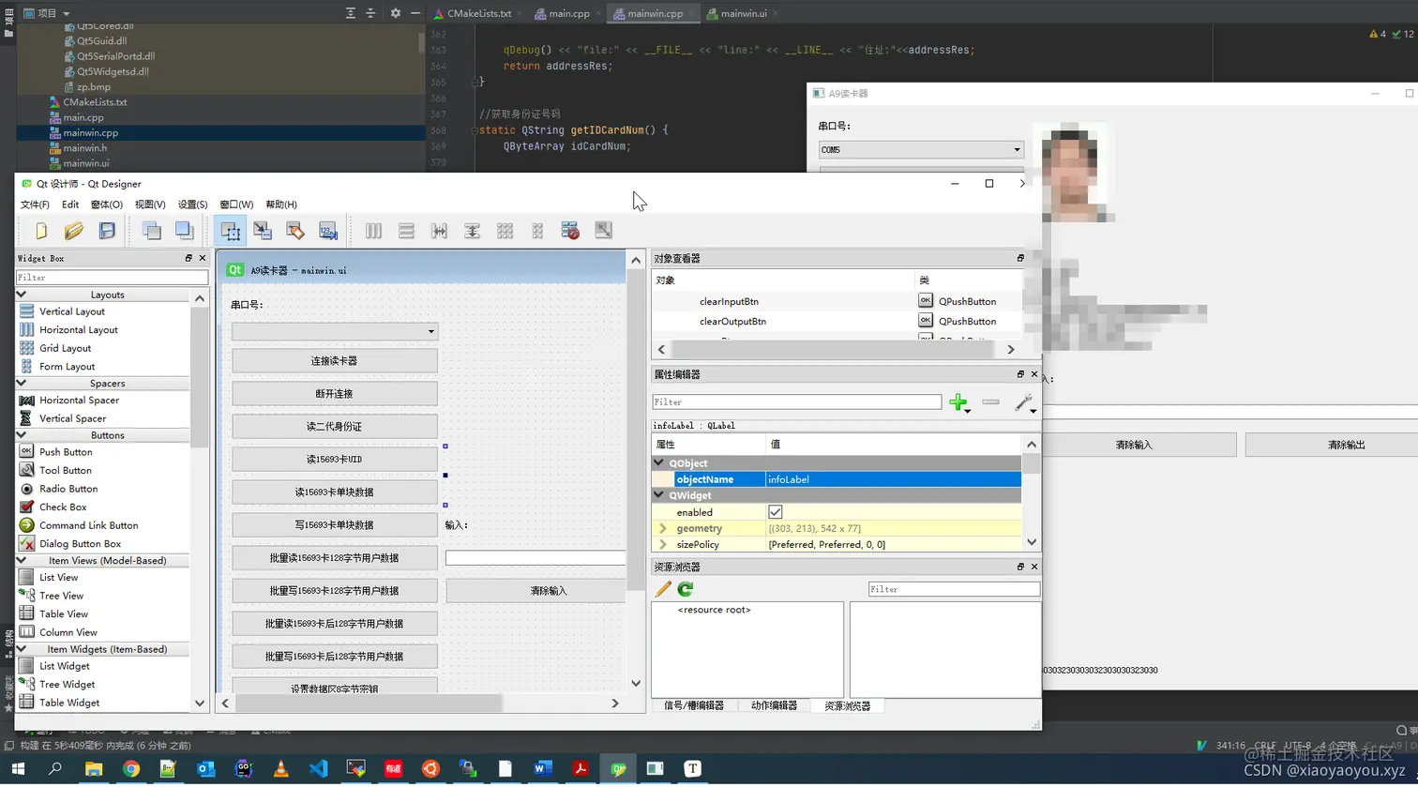Click the 断开连接 button on the form
This screenshot has width=1418, height=787.
point(335,394)
